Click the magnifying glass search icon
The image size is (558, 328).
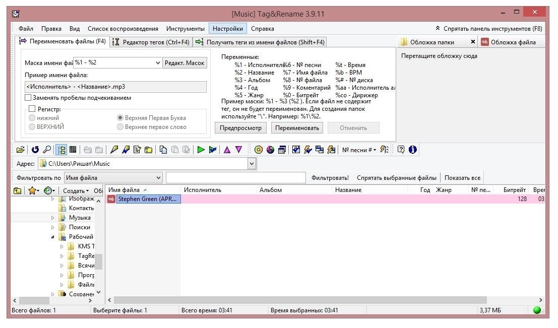pos(46,150)
